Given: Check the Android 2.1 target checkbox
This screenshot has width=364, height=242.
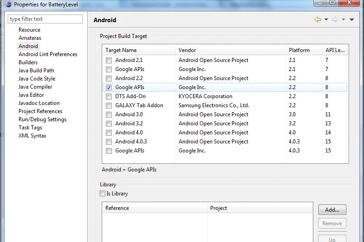Looking at the screenshot, I should click(x=109, y=60).
